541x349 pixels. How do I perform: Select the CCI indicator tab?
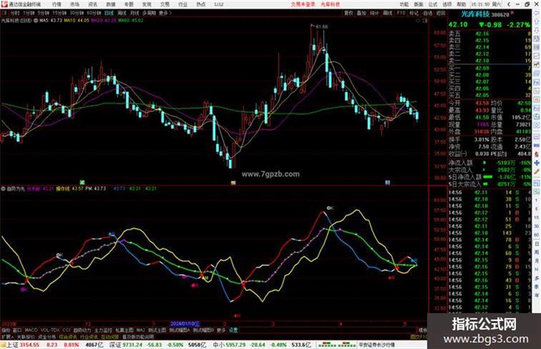pos(66,330)
